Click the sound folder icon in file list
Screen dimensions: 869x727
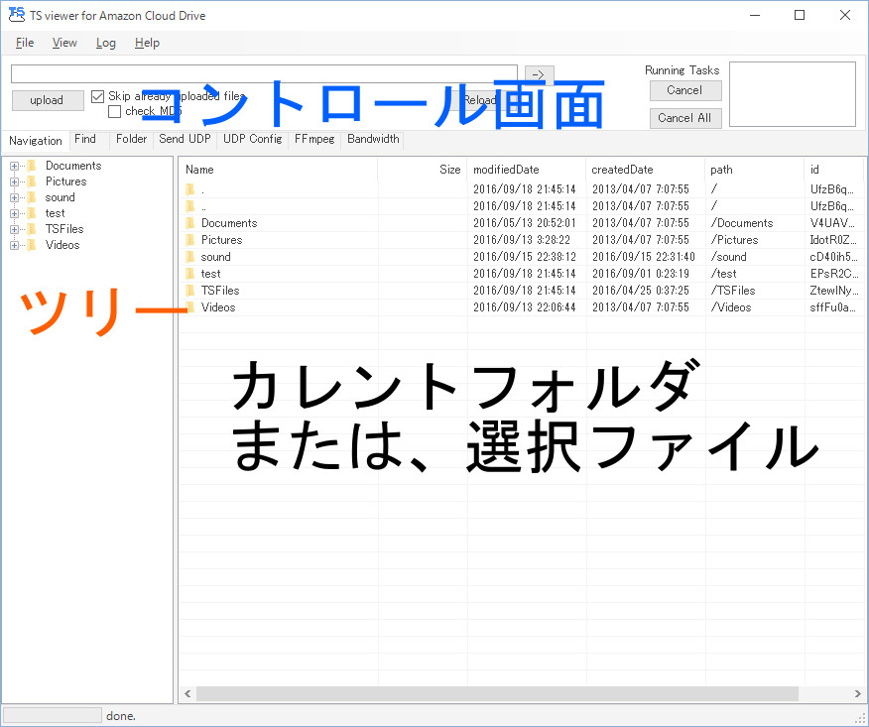click(190, 257)
